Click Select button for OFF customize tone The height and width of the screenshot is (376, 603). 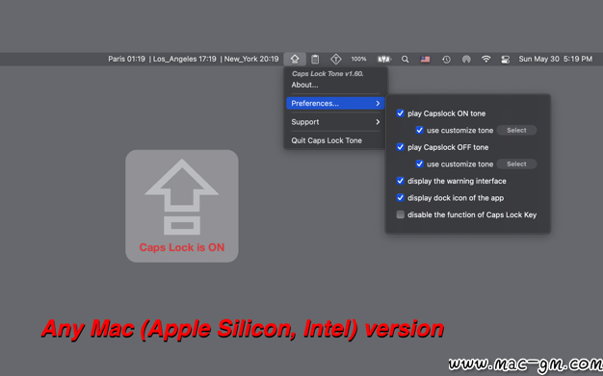516,164
